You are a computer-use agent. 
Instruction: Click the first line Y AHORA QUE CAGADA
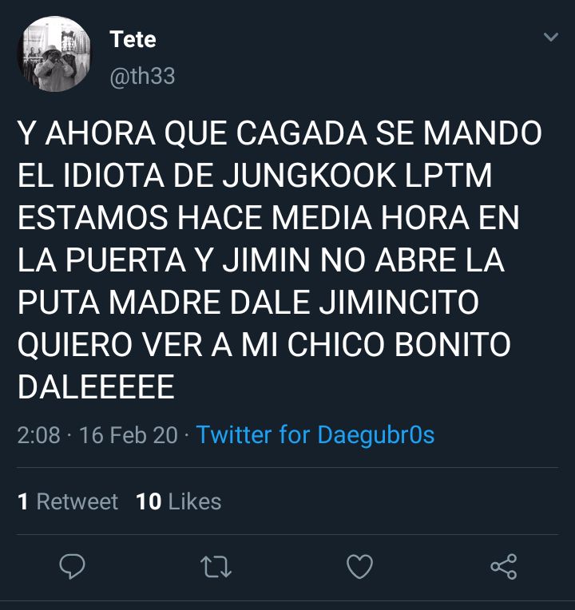pyautogui.click(x=192, y=133)
